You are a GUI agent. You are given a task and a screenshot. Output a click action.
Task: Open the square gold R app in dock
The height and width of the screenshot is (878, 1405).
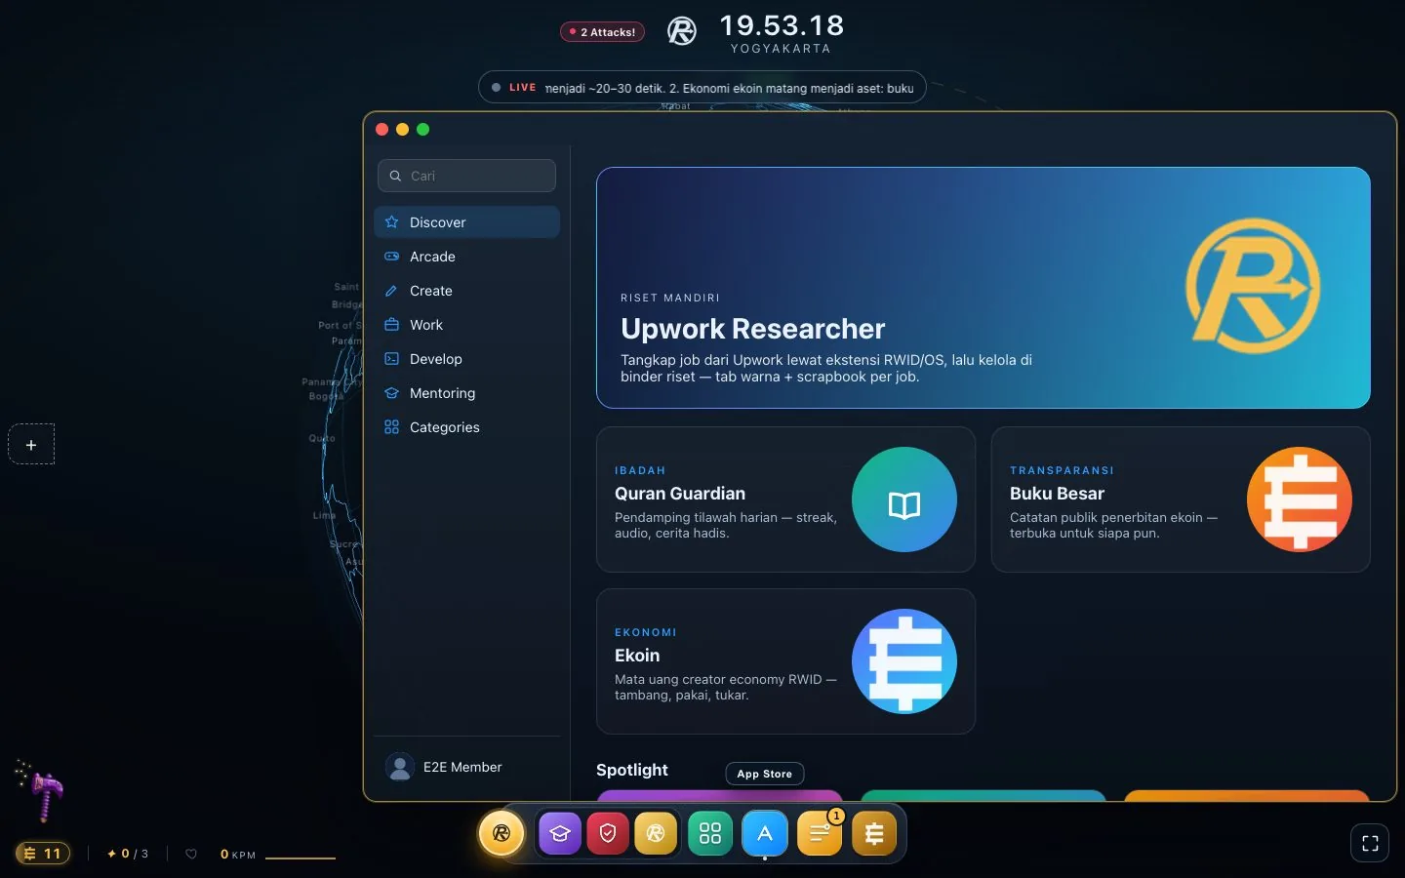pyautogui.click(x=656, y=833)
